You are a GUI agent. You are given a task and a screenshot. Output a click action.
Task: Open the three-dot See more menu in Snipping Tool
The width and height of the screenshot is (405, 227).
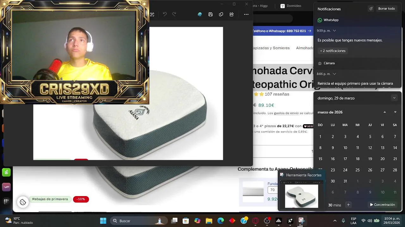tap(246, 15)
